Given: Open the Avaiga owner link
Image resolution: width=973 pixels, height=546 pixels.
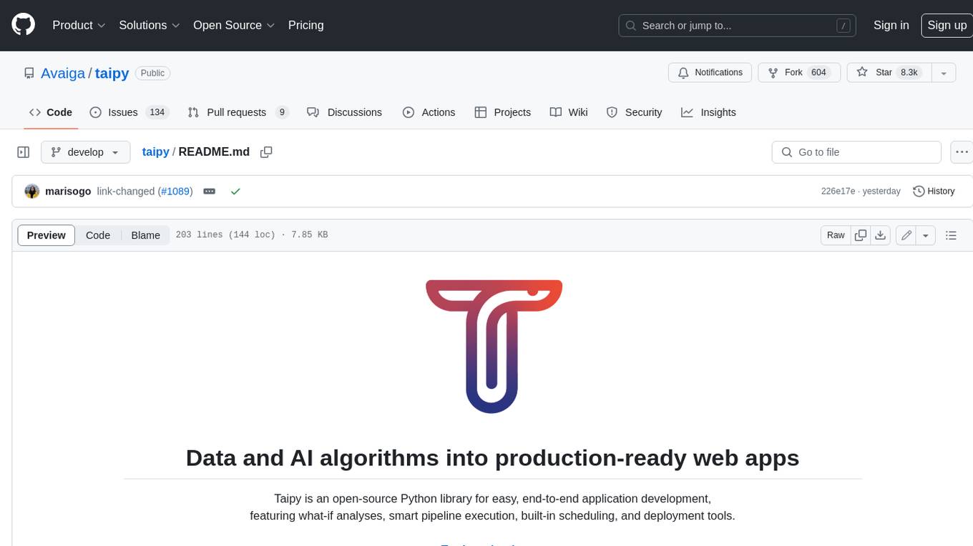Looking at the screenshot, I should 63,73.
